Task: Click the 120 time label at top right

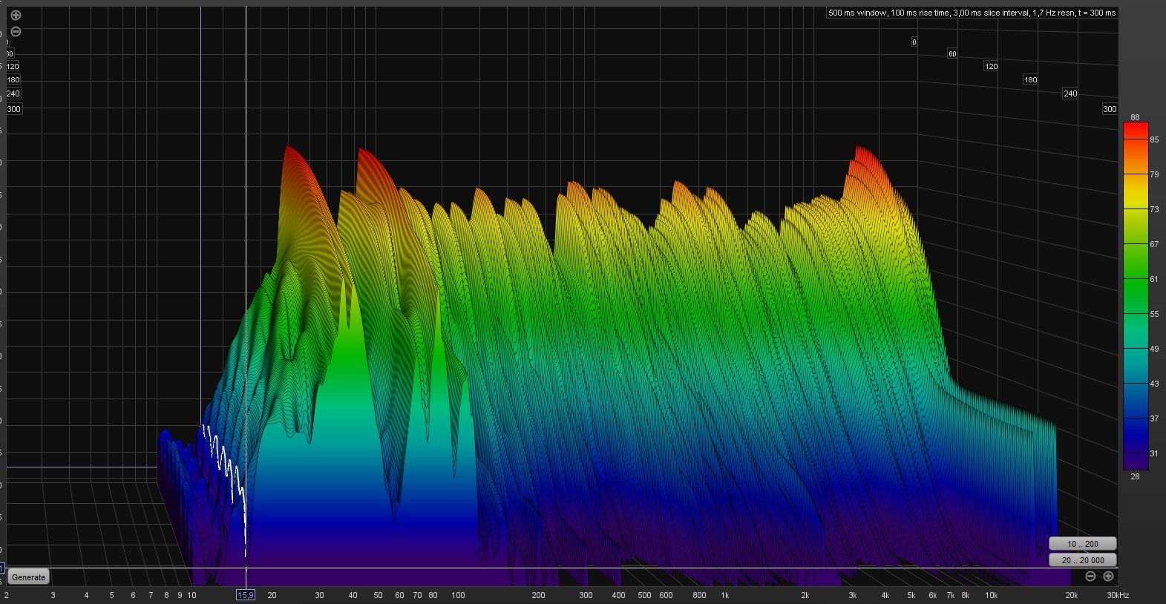Action: pos(991,66)
